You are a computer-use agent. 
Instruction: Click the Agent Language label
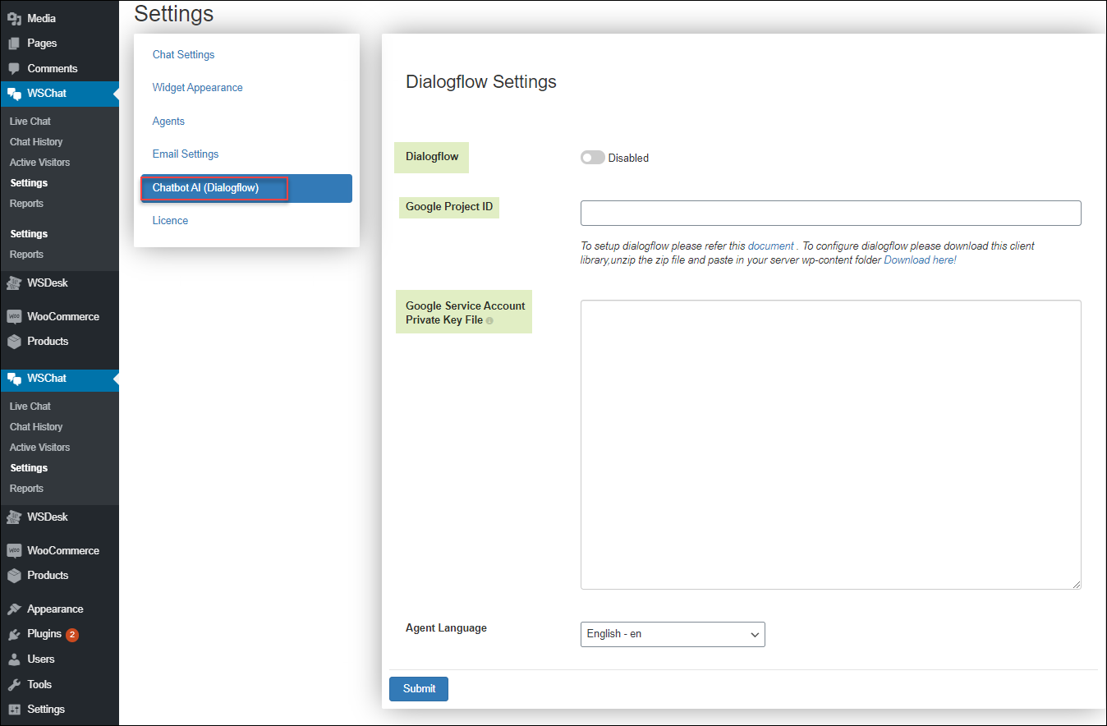click(446, 628)
